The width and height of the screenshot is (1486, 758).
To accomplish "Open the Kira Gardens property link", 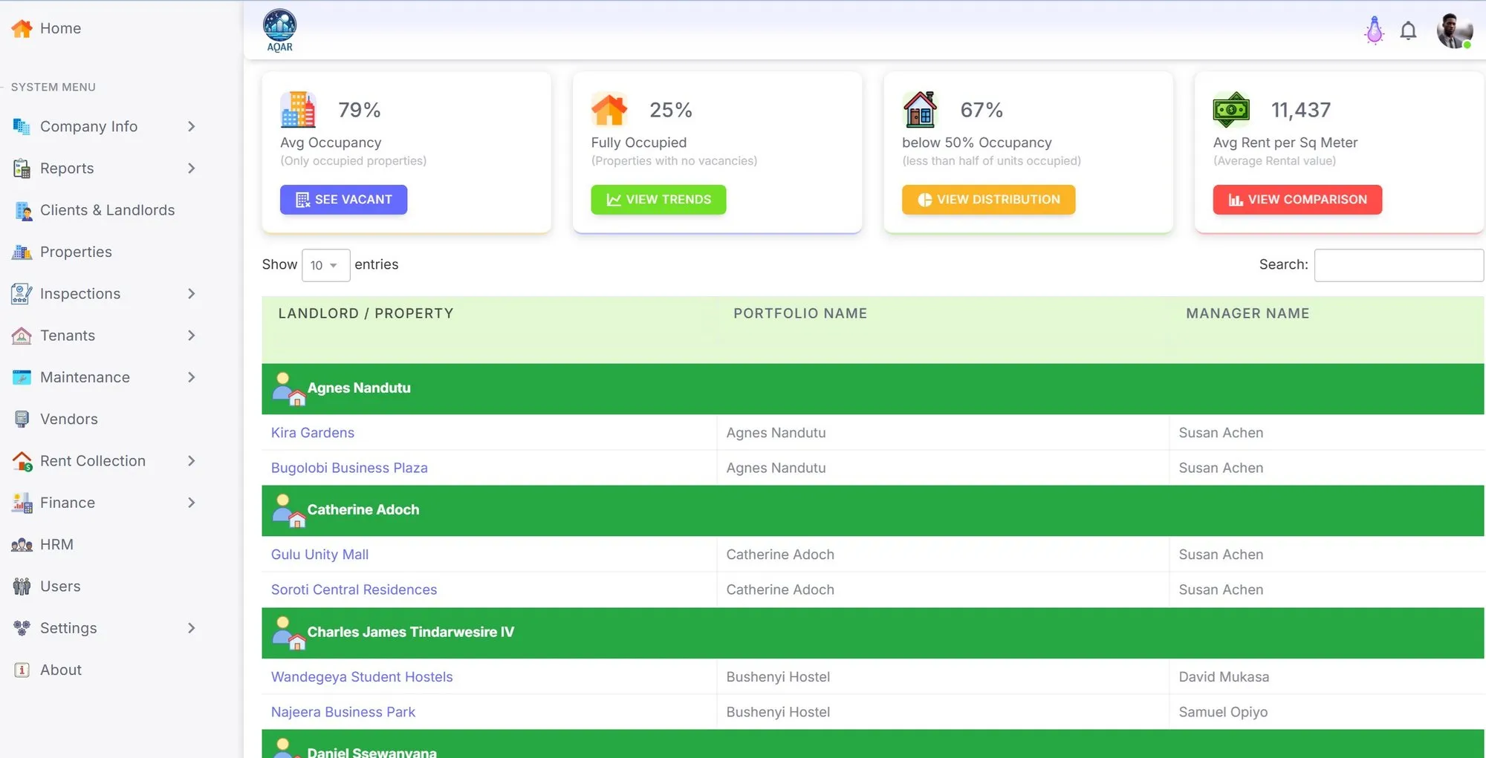I will coord(312,432).
